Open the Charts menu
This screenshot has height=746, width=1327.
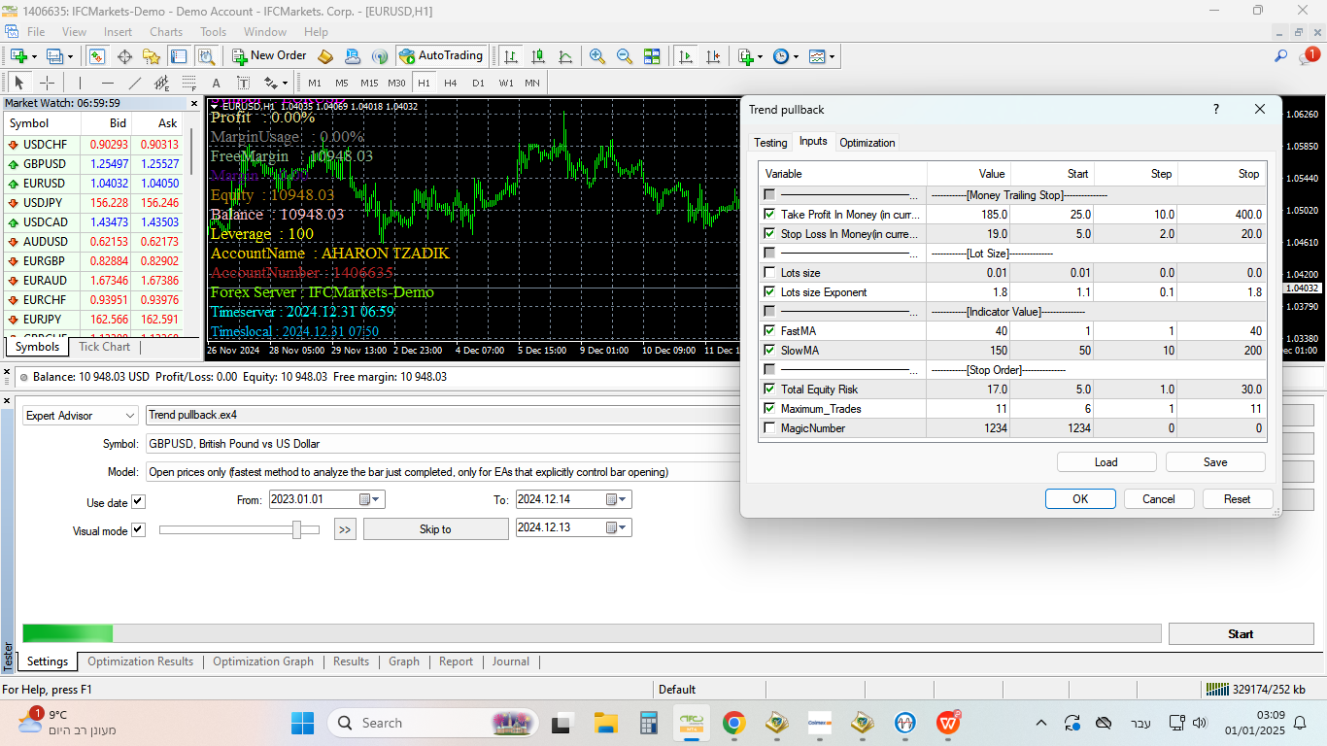pos(166,32)
